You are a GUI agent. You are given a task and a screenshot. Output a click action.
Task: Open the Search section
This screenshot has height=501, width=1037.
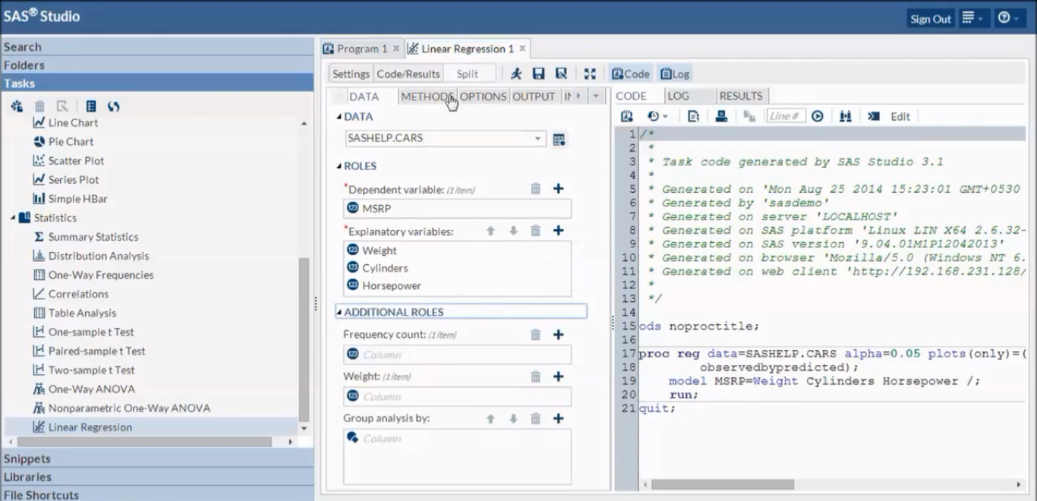tap(156, 47)
